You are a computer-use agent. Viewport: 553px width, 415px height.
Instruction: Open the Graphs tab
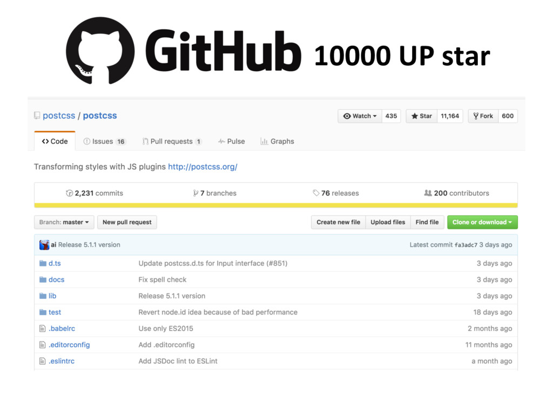pyautogui.click(x=277, y=141)
